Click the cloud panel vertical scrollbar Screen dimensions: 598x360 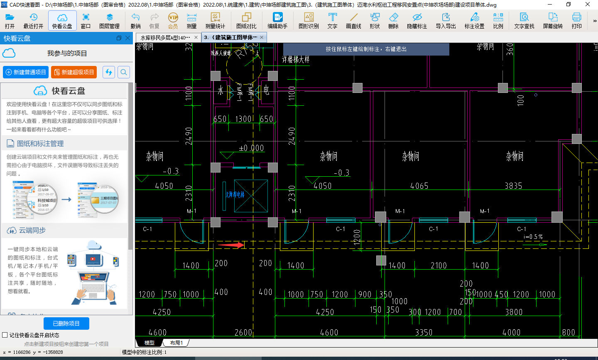point(130,166)
